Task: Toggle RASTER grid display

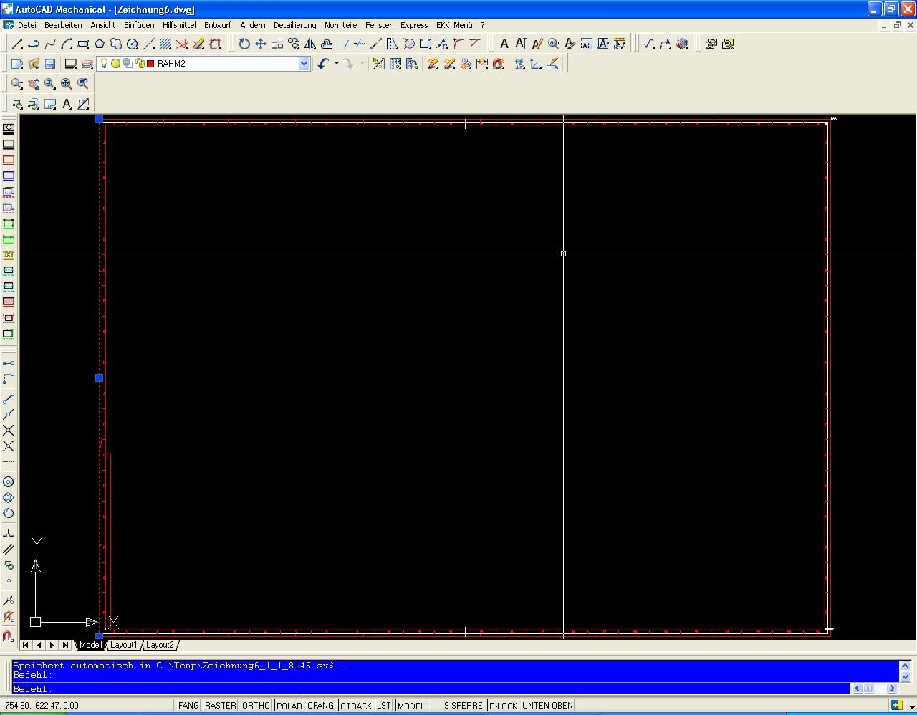Action: pyautogui.click(x=221, y=706)
